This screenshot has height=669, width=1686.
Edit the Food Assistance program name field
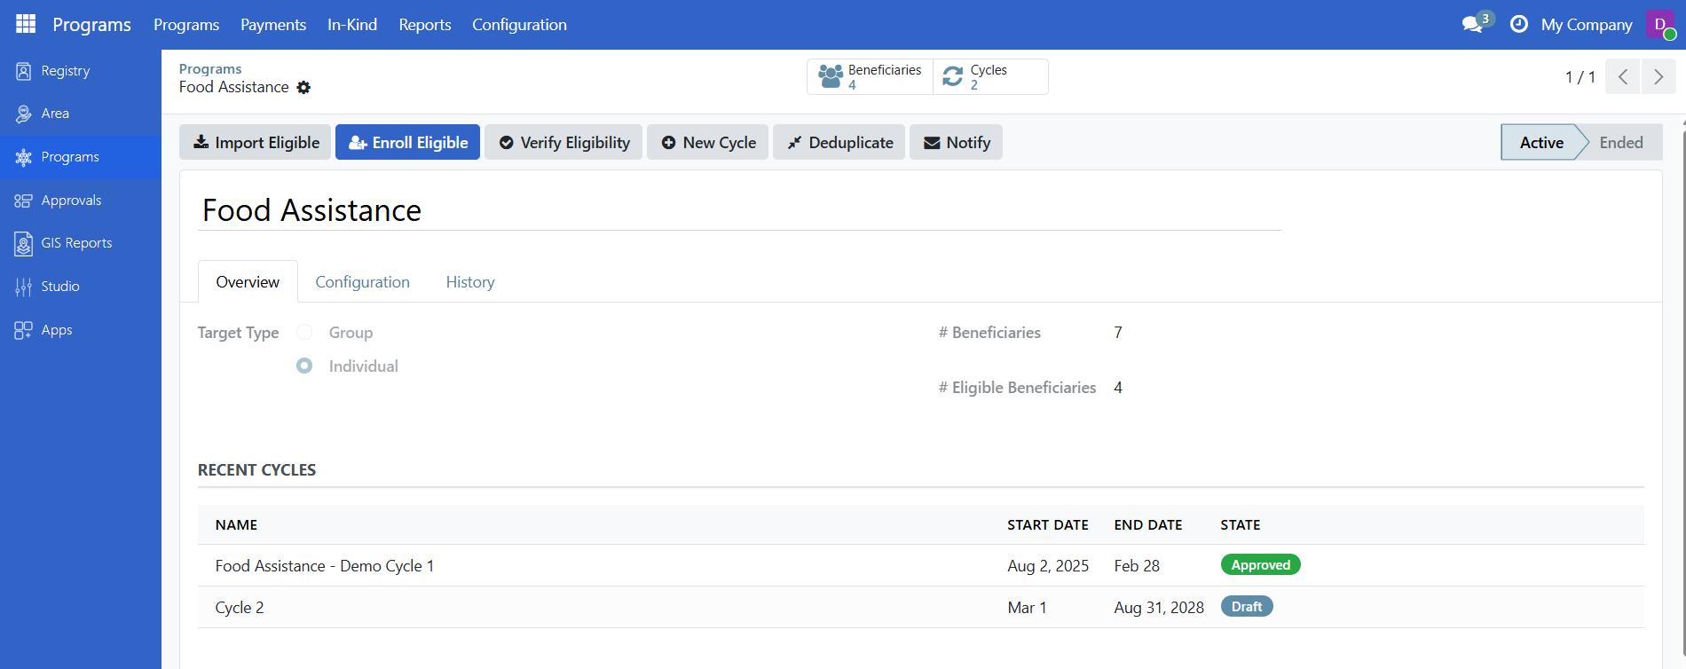(x=740, y=210)
